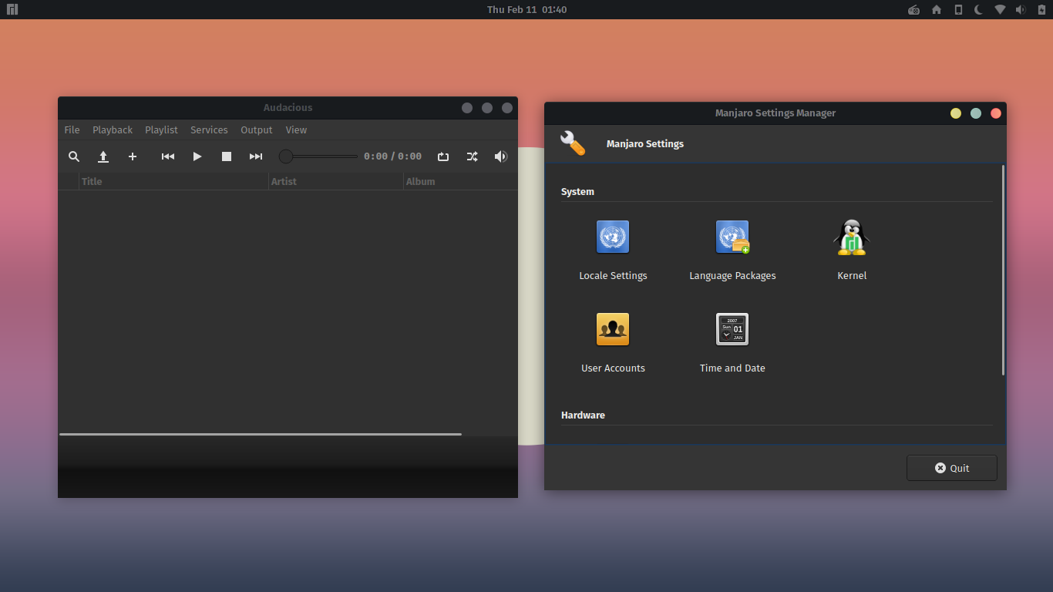Click the open files icon in Audacious
Viewport: 1053px width, 592px height.
coord(103,156)
